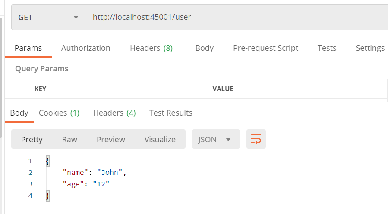Switch response view to Preview

[110, 139]
